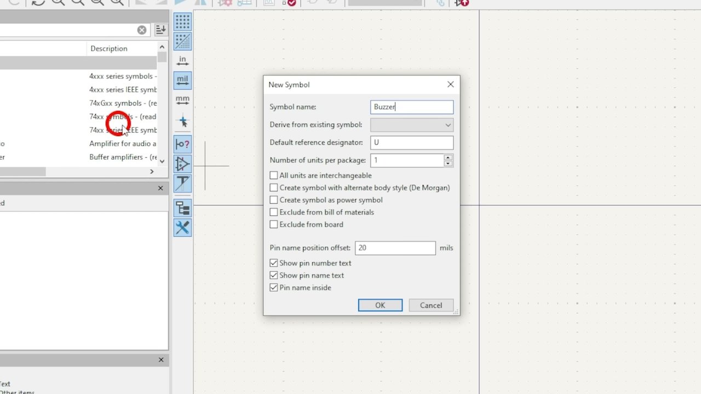Toggle the full-window crosshair cursor icon

(182, 121)
